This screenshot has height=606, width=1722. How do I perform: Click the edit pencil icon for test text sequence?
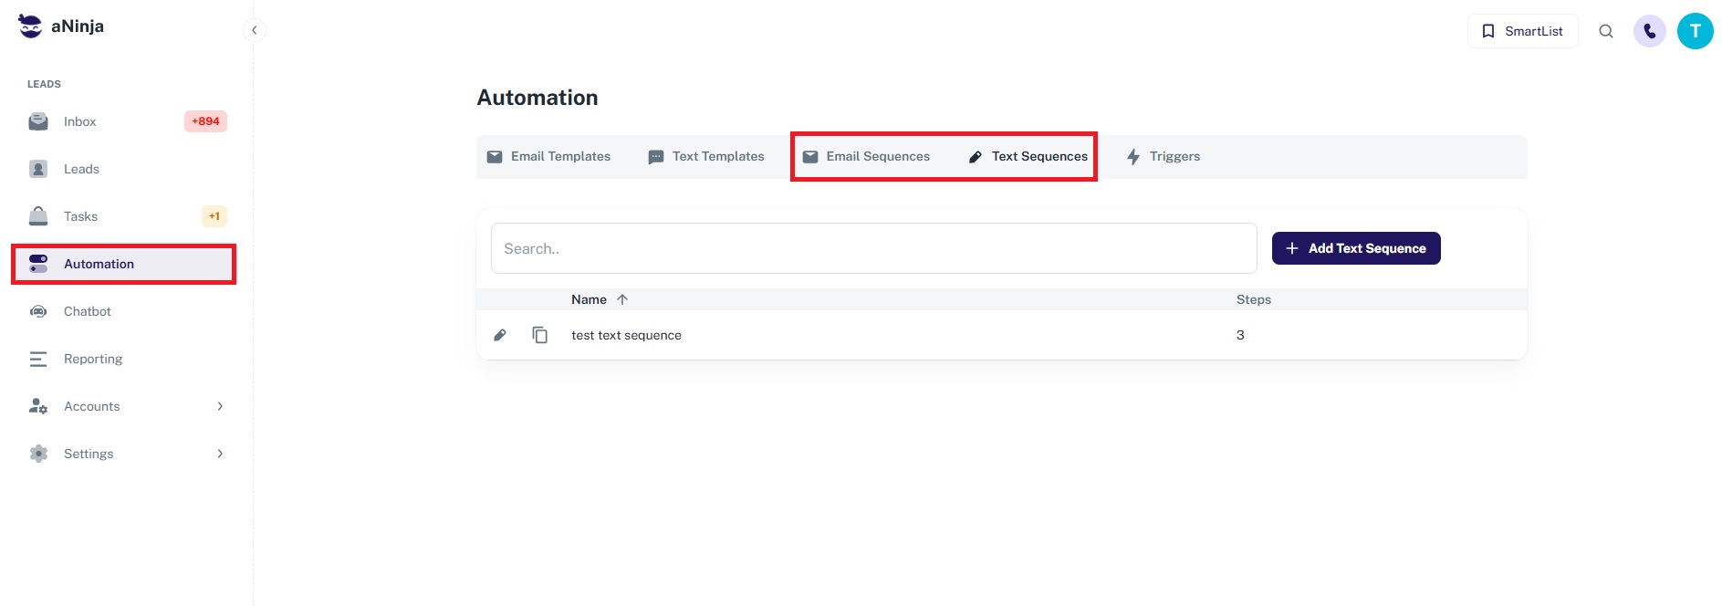500,335
